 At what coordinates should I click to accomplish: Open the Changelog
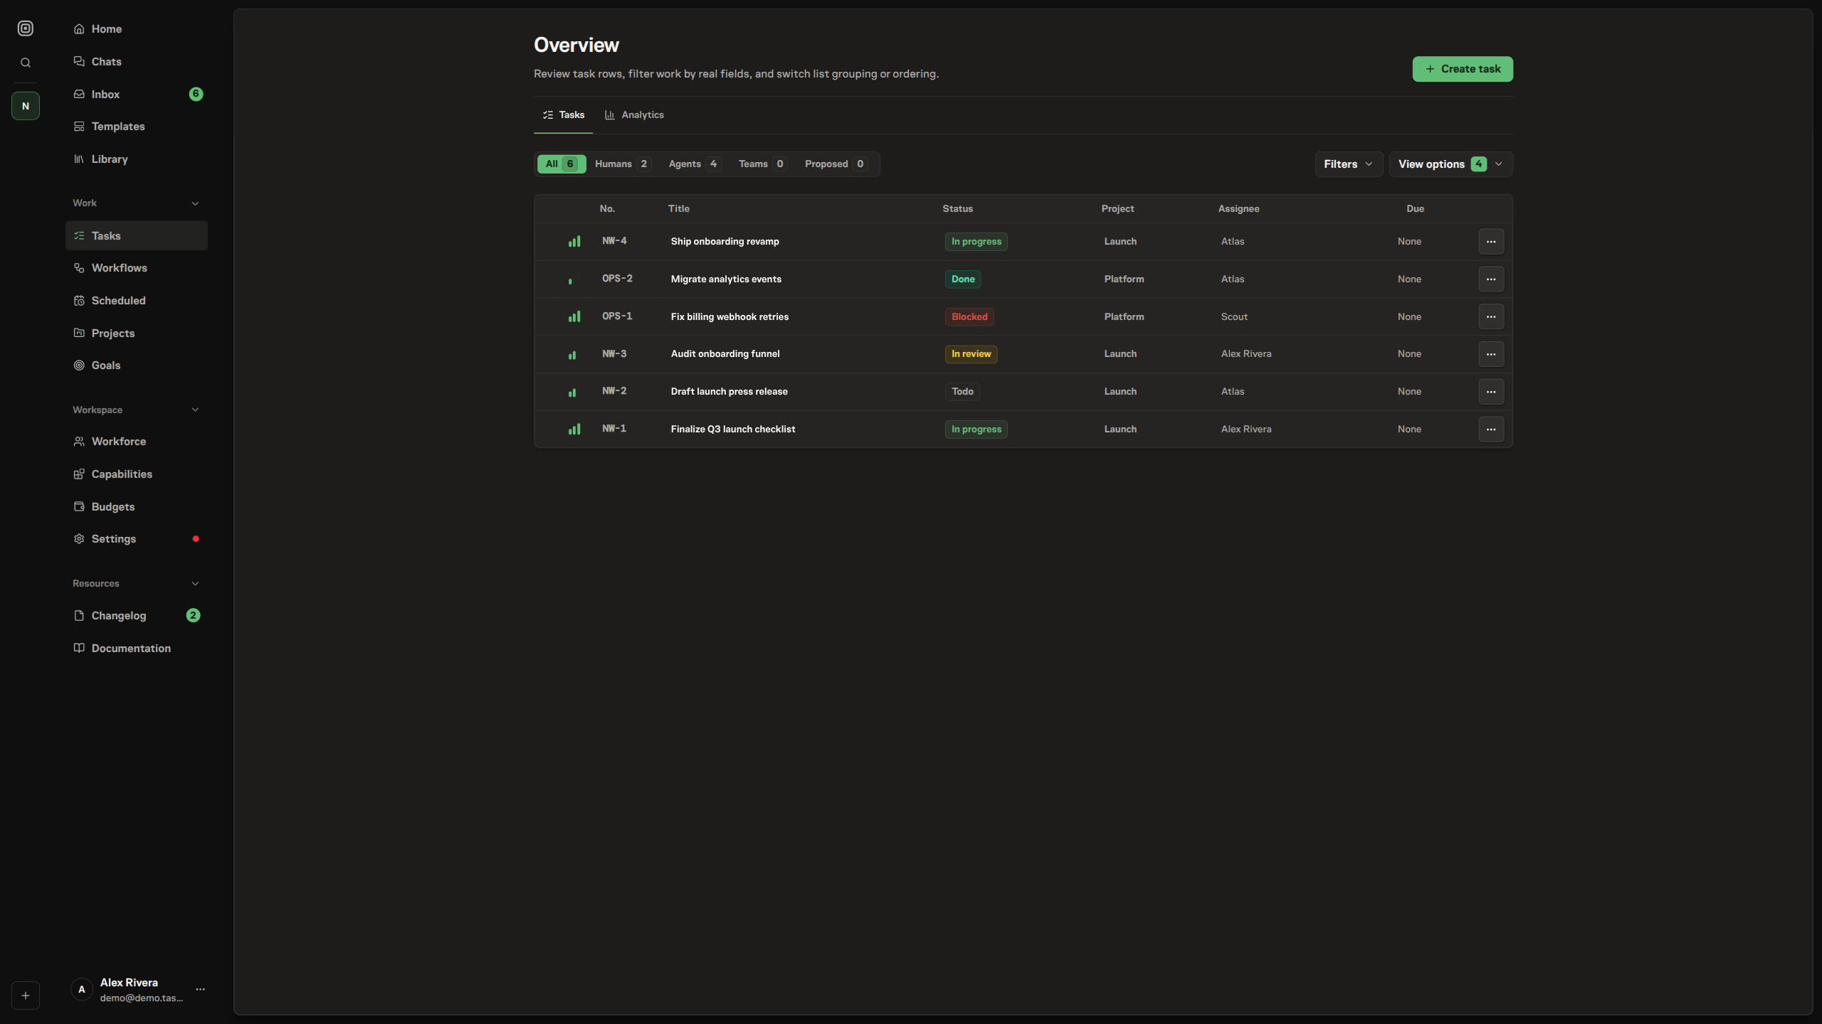point(137,616)
